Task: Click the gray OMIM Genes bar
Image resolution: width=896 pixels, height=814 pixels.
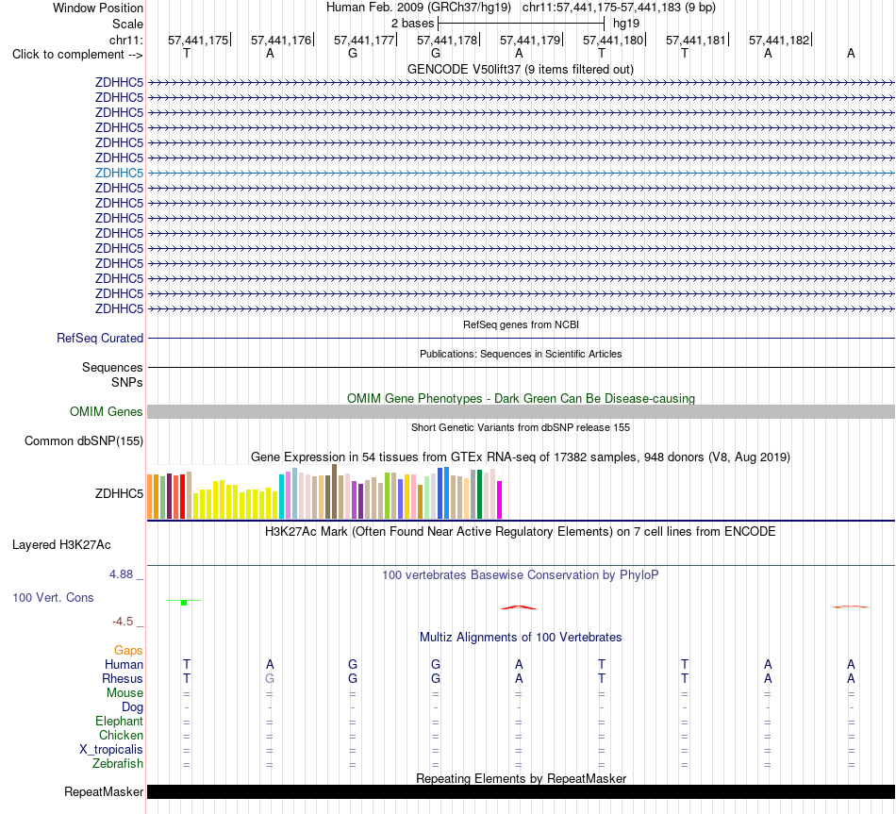Action: tap(521, 411)
